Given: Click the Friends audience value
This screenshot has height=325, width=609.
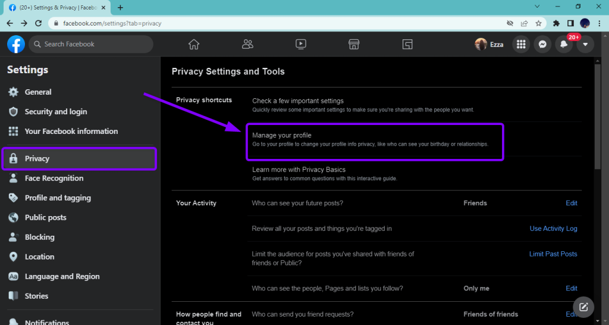Looking at the screenshot, I should click(475, 203).
